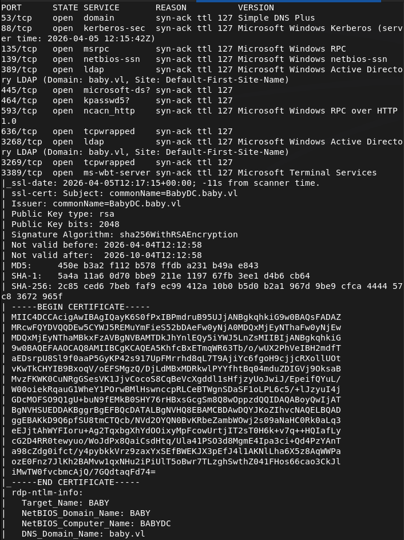Click the 445/tcp port entry

[19, 91]
